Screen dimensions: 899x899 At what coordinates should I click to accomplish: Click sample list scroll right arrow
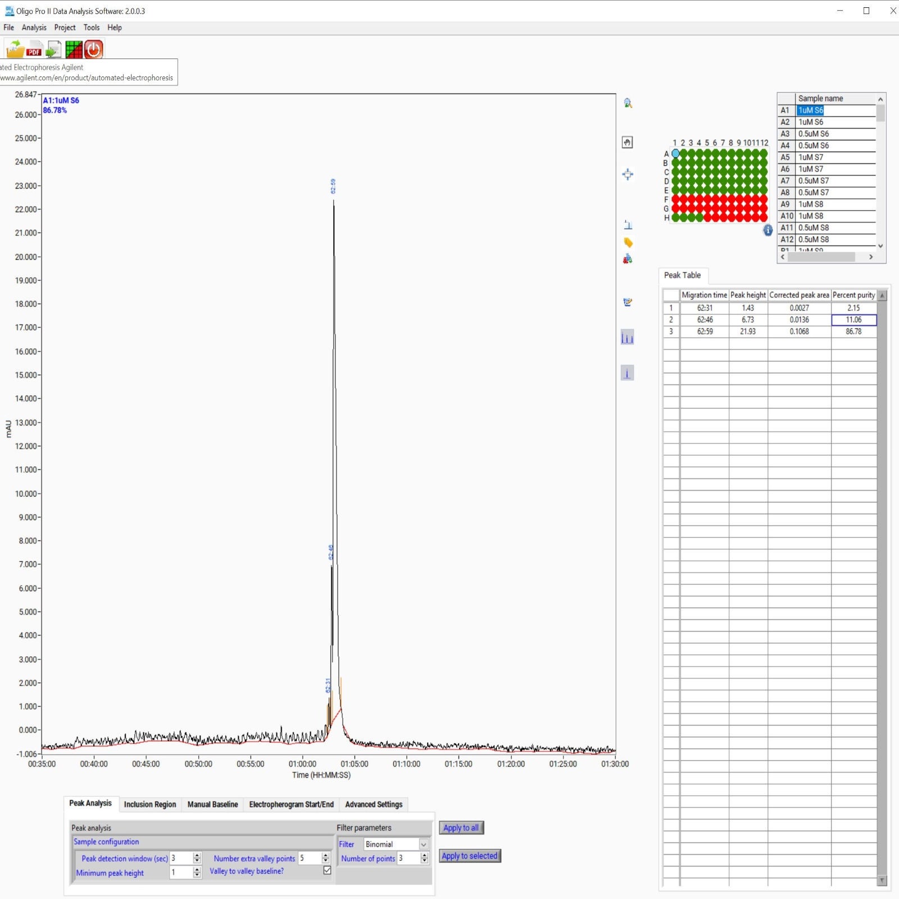pyautogui.click(x=871, y=257)
